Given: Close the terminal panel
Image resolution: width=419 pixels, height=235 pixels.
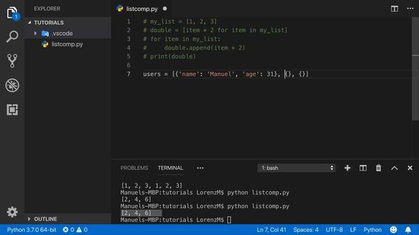Looking at the screenshot, I should point(410,168).
